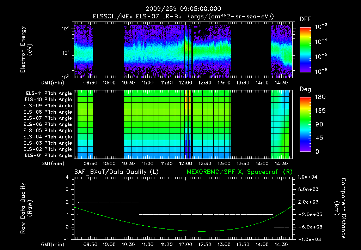Click the 10^-6 value on the DEF scale
Screen dimensions: 361x250
point(321,71)
